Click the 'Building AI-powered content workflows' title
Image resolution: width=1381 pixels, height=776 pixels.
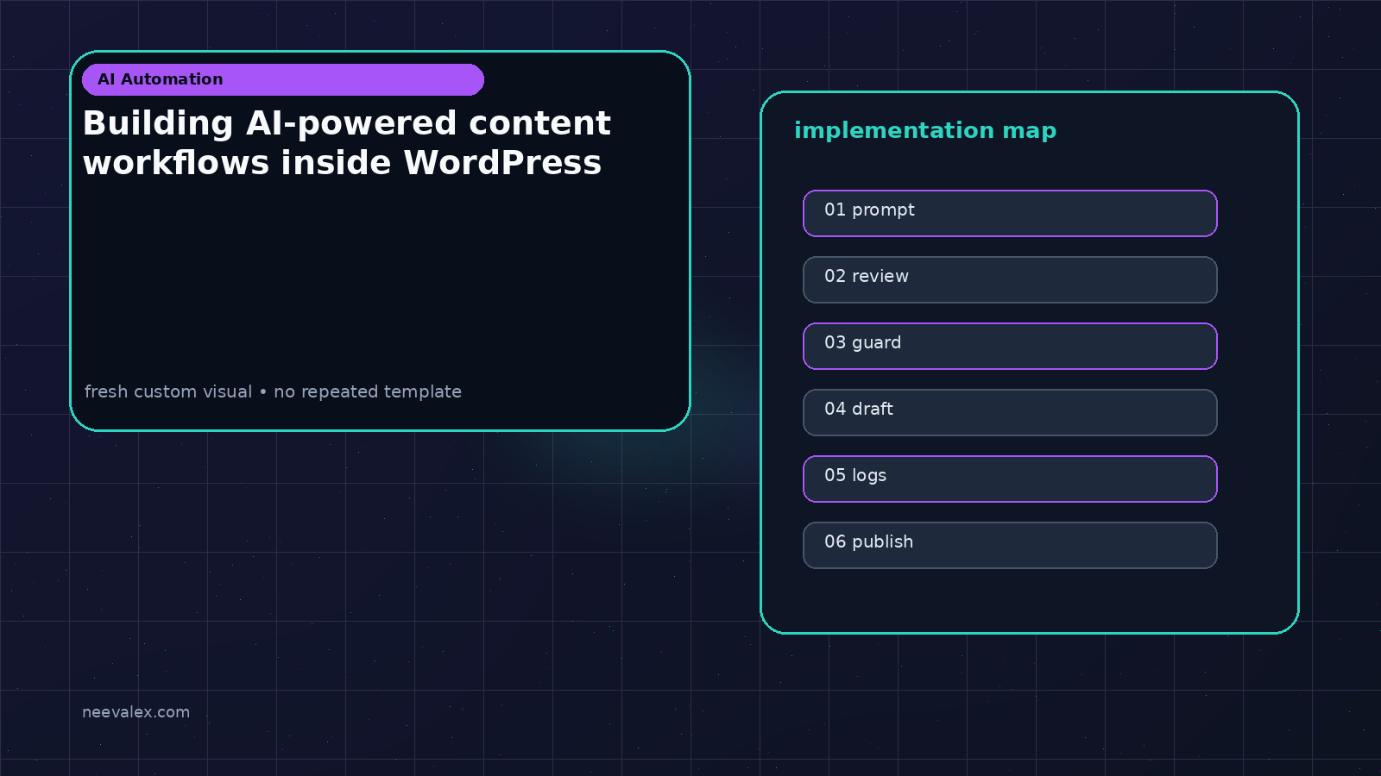[347, 142]
